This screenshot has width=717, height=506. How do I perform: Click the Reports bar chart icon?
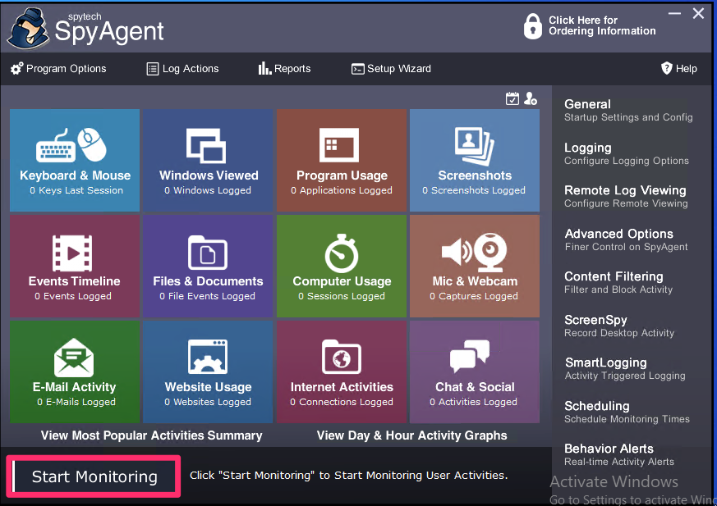(264, 69)
